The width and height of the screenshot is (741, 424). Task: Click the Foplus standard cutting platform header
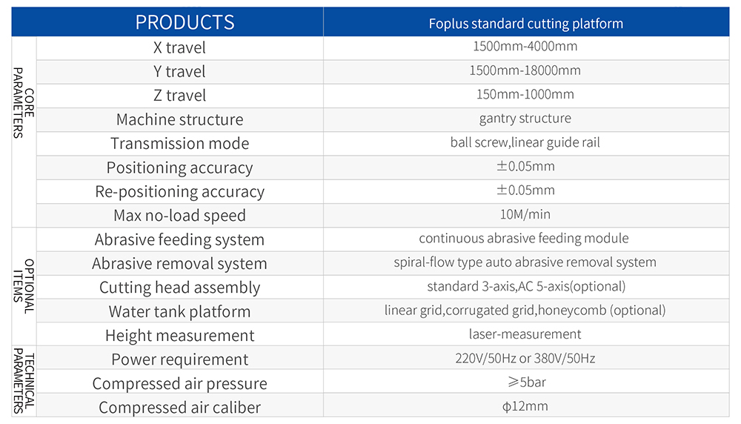[525, 23]
